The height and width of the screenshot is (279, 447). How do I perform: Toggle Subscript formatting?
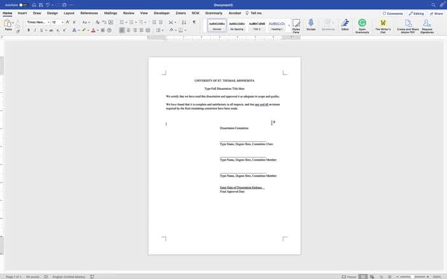(58, 30)
